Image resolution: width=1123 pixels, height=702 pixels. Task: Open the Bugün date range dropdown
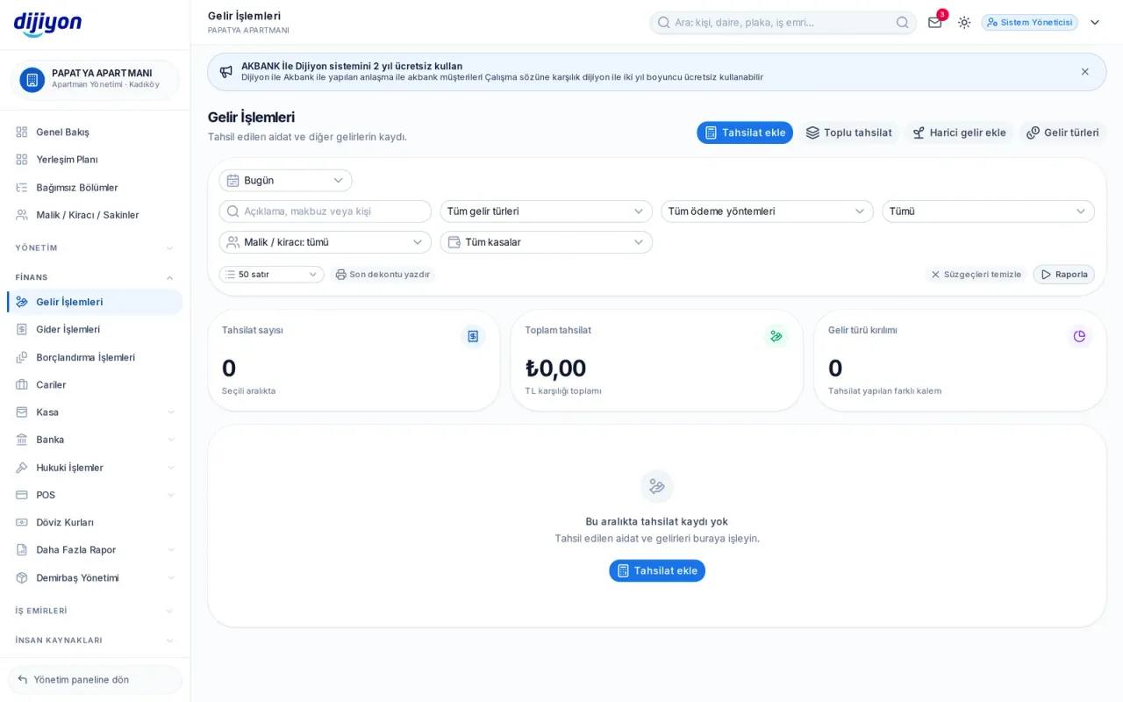point(285,181)
